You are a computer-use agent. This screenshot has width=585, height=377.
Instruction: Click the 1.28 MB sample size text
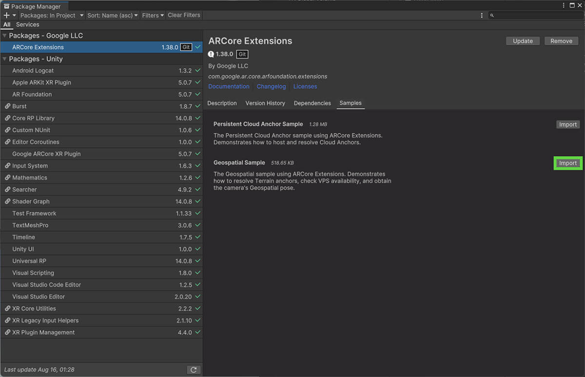(x=318, y=124)
